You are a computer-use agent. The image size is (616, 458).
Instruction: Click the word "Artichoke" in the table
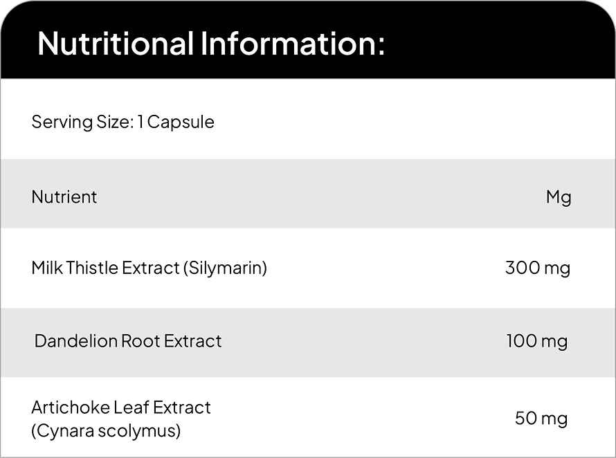pyautogui.click(x=69, y=407)
